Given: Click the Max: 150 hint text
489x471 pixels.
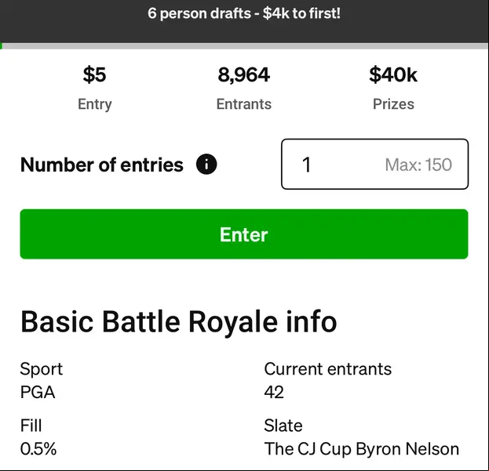Looking at the screenshot, I should [x=418, y=165].
